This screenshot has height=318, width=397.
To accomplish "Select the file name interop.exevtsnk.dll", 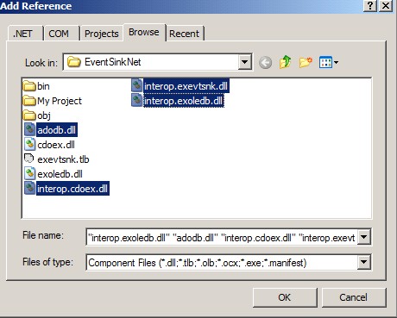I will (x=186, y=86).
